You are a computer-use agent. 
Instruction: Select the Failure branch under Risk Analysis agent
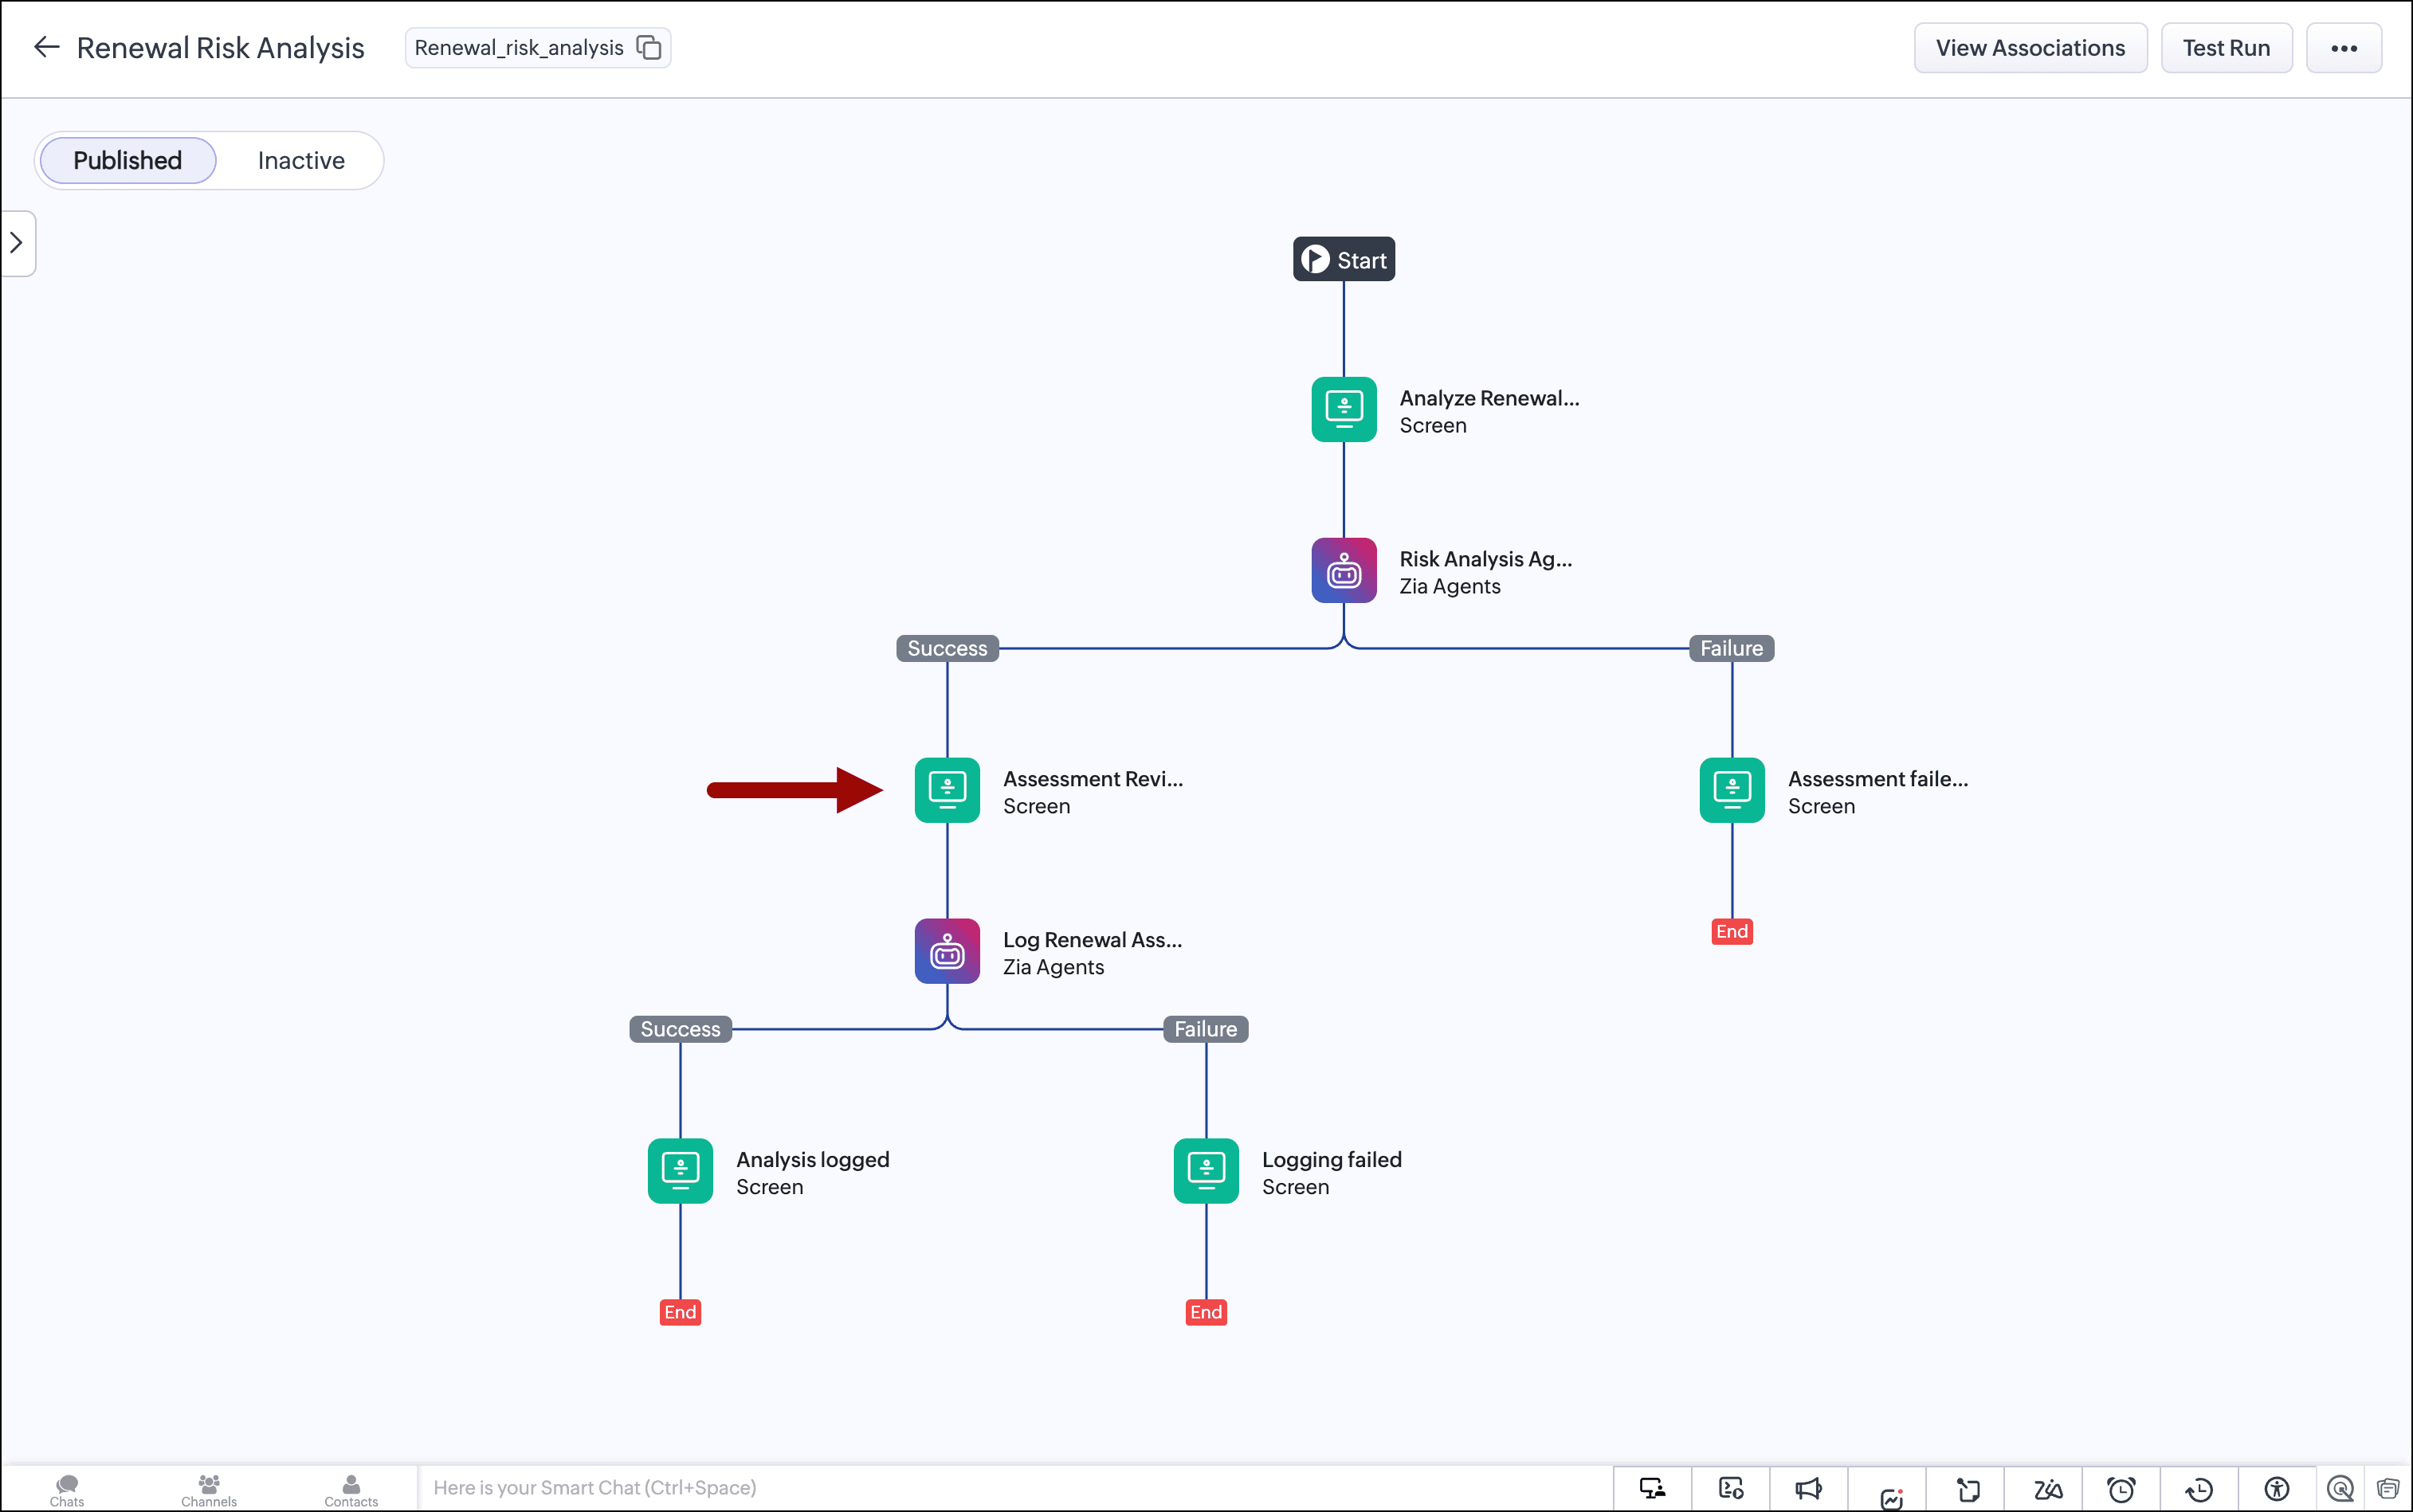point(1732,648)
